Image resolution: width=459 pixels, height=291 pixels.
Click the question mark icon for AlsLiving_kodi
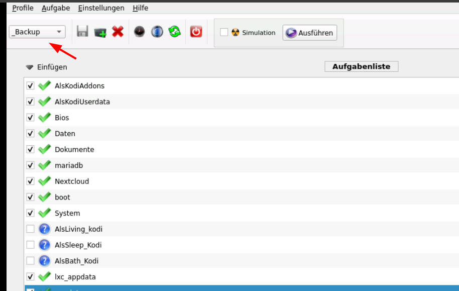click(45, 229)
